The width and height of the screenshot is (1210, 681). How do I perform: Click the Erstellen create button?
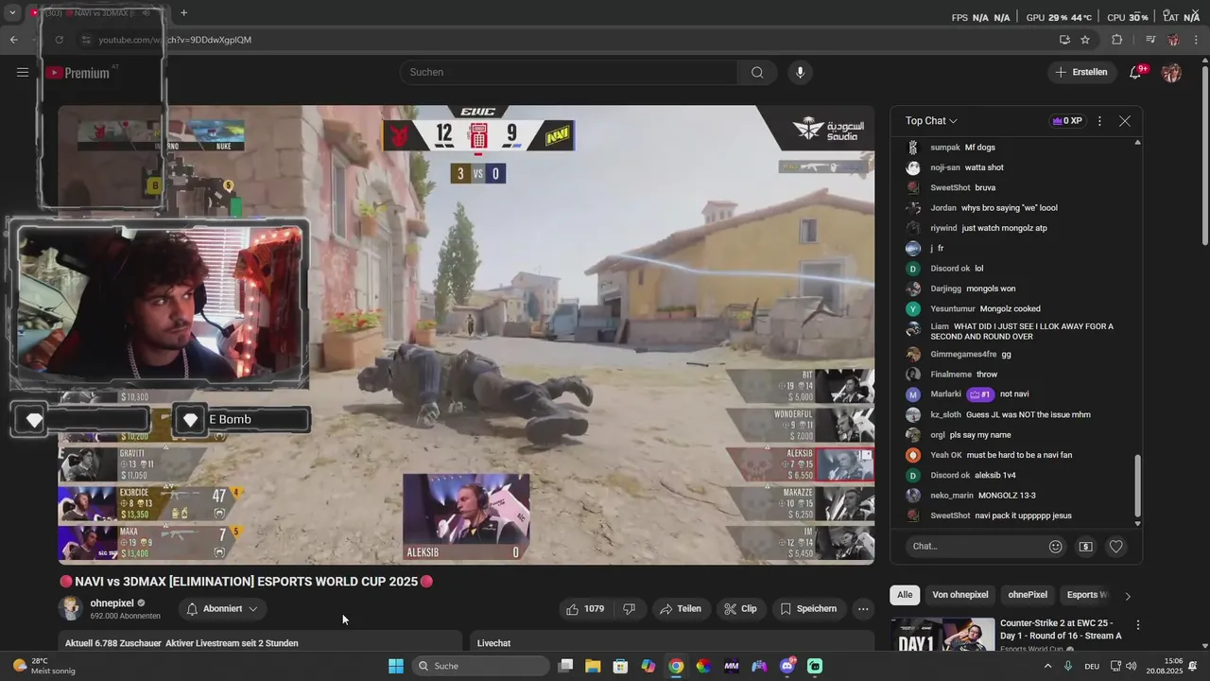click(1081, 72)
